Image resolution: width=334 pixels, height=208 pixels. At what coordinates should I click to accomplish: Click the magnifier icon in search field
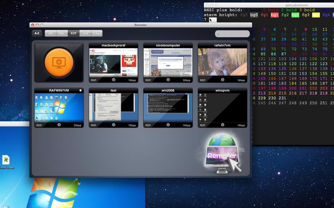click(x=218, y=34)
